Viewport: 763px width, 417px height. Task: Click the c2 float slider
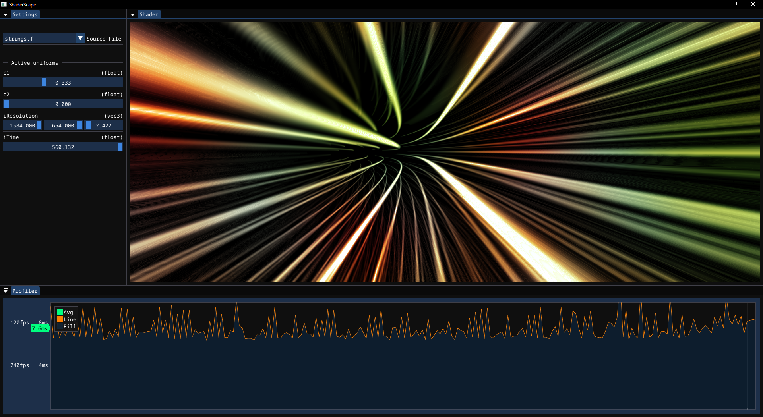pos(63,104)
